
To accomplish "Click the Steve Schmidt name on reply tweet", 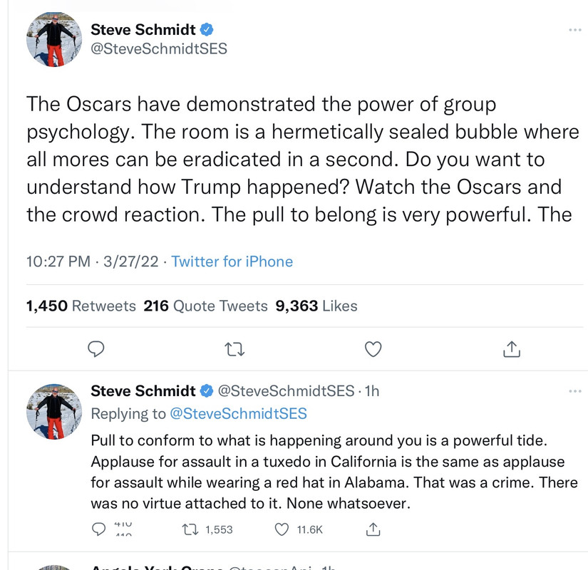I will click(143, 390).
